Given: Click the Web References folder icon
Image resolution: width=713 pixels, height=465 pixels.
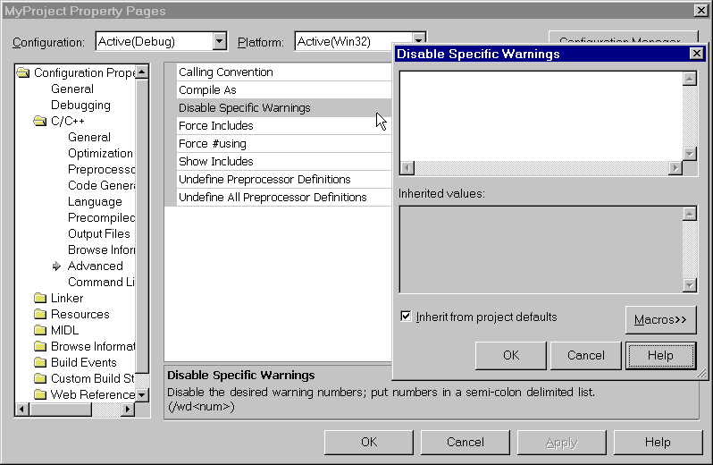Looking at the screenshot, I should coord(40,395).
